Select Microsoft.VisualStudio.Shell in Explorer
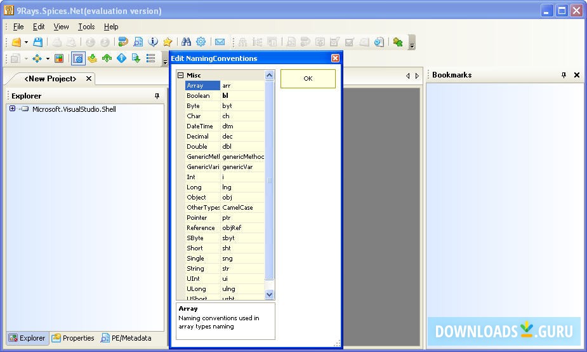This screenshot has width=587, height=352. pos(74,109)
